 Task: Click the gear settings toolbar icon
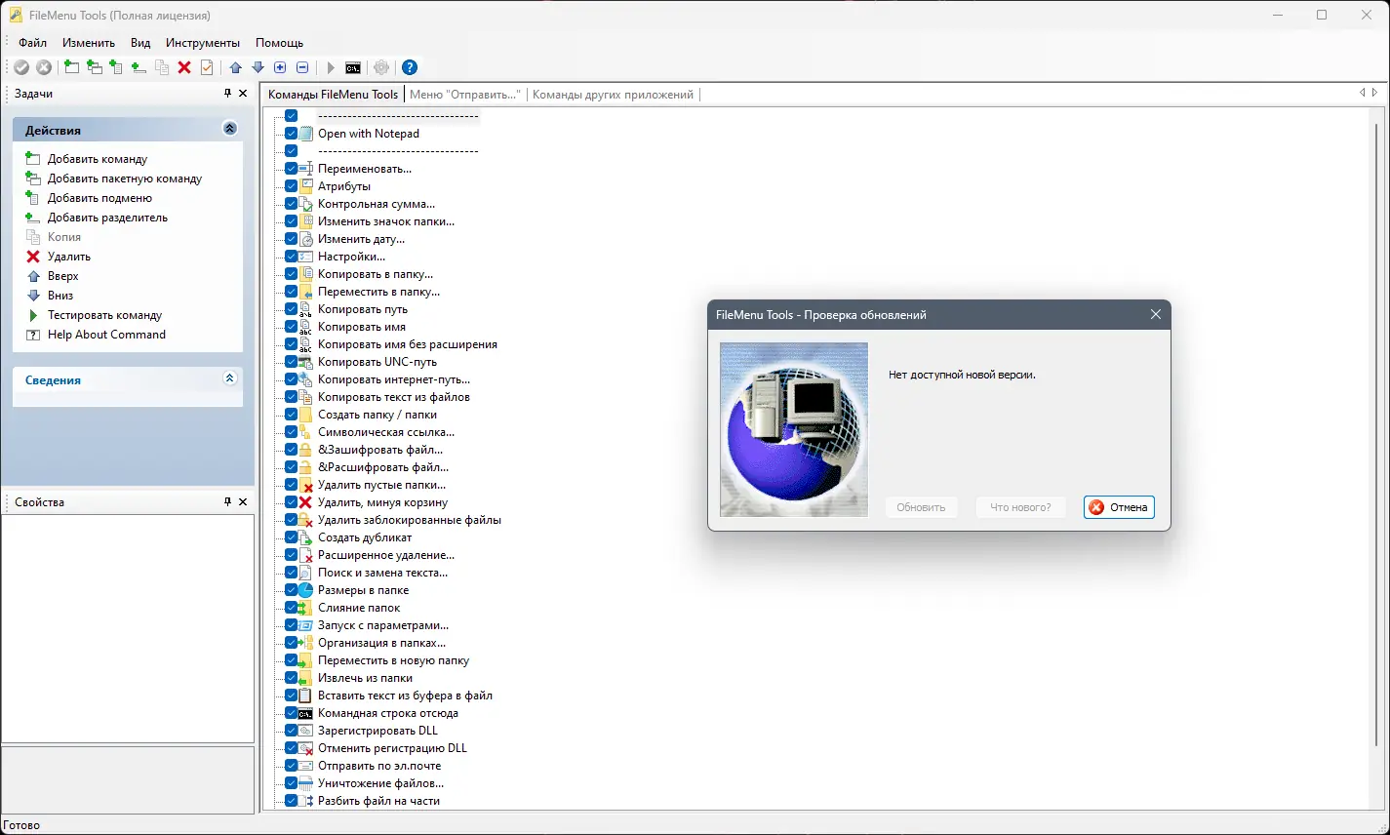pos(381,67)
